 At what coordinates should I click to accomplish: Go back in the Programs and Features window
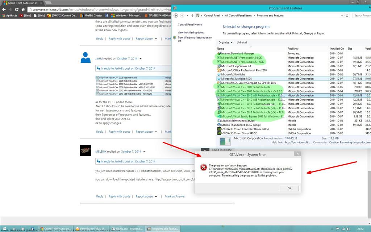pos(176,15)
